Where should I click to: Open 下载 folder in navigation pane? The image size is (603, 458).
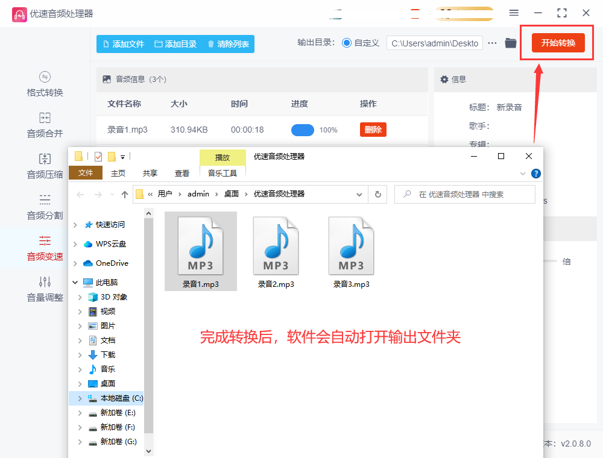click(x=108, y=354)
